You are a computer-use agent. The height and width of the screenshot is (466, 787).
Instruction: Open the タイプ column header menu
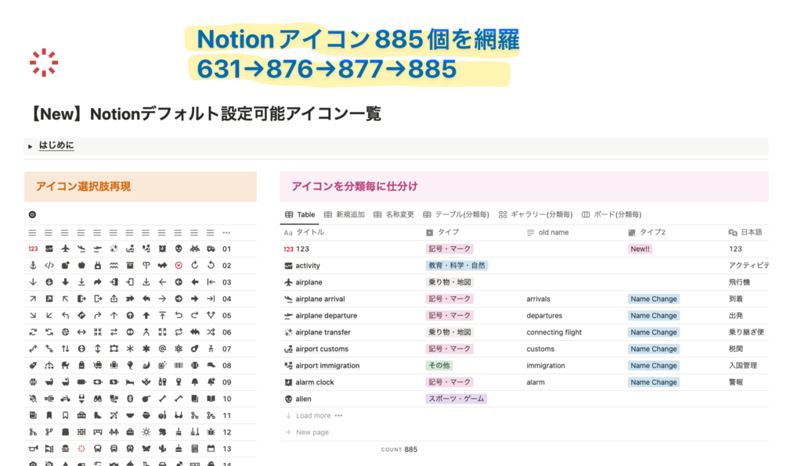pyautogui.click(x=442, y=232)
